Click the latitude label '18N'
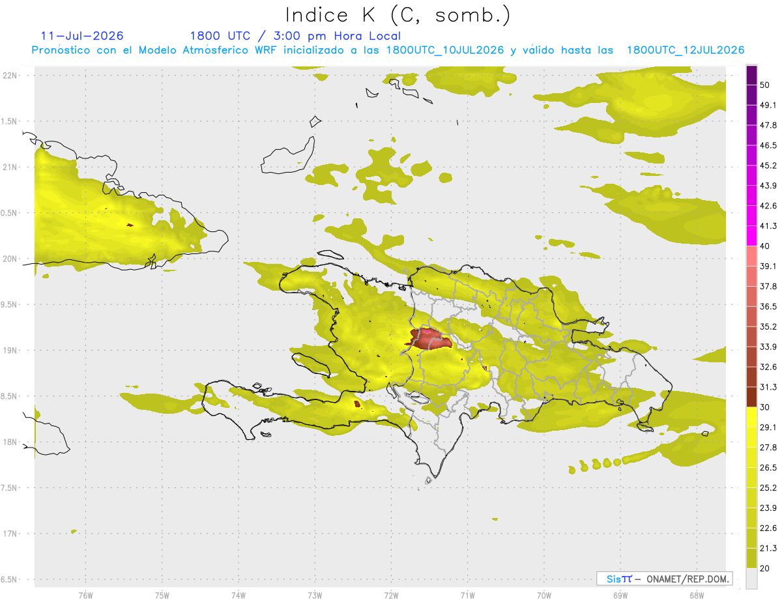The image size is (782, 604). click(10, 442)
